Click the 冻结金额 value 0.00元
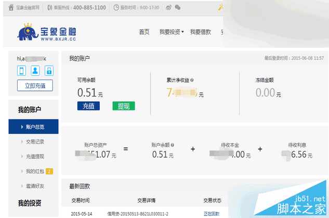 (x=268, y=92)
